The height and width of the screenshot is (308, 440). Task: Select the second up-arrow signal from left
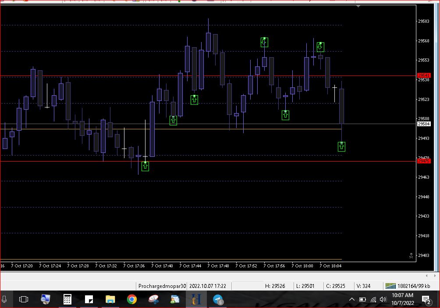(x=173, y=121)
